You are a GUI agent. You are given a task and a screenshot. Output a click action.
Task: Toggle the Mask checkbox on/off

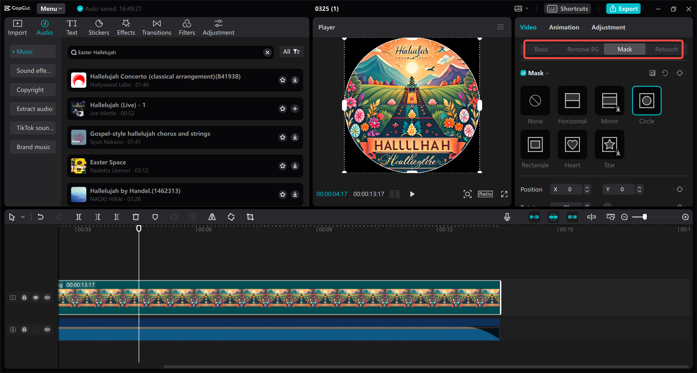pos(523,73)
